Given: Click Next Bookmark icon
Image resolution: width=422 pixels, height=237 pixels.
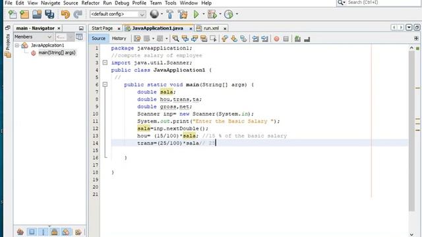Looking at the screenshot, I should pyautogui.click(x=234, y=39).
